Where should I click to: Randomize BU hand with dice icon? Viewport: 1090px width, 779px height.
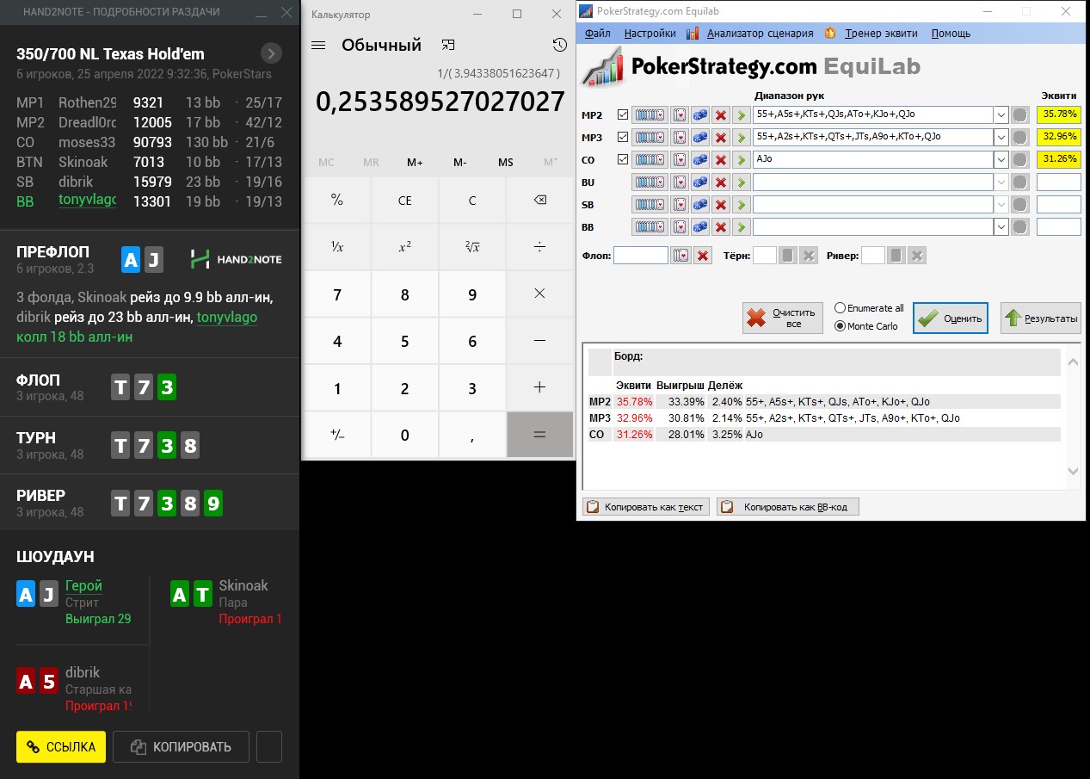[x=700, y=182]
